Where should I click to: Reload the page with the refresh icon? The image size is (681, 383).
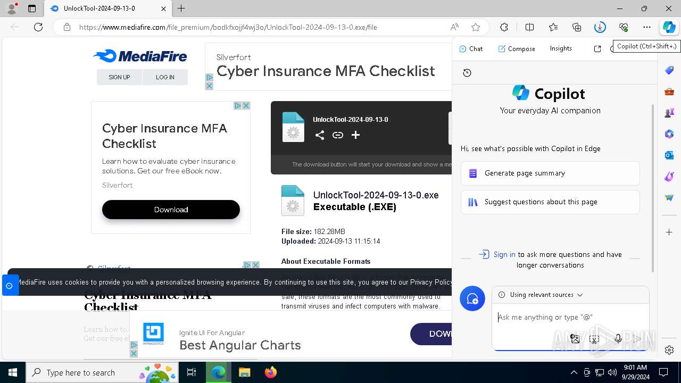[38, 27]
